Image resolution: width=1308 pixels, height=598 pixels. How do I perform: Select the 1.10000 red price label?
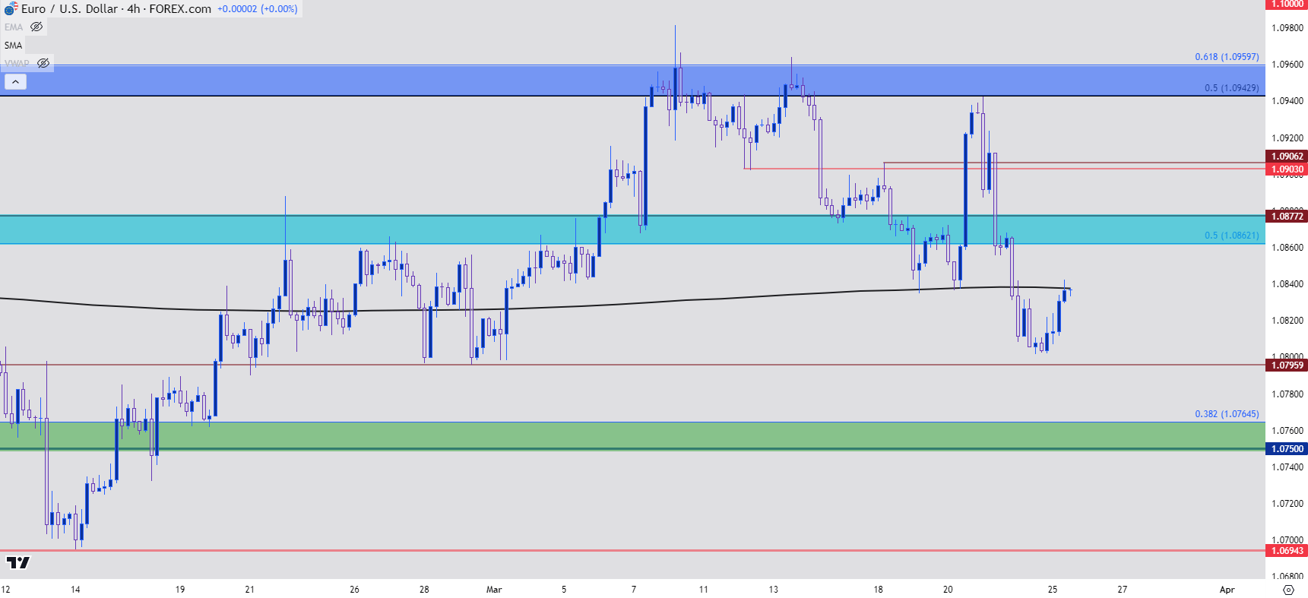coord(1287,4)
